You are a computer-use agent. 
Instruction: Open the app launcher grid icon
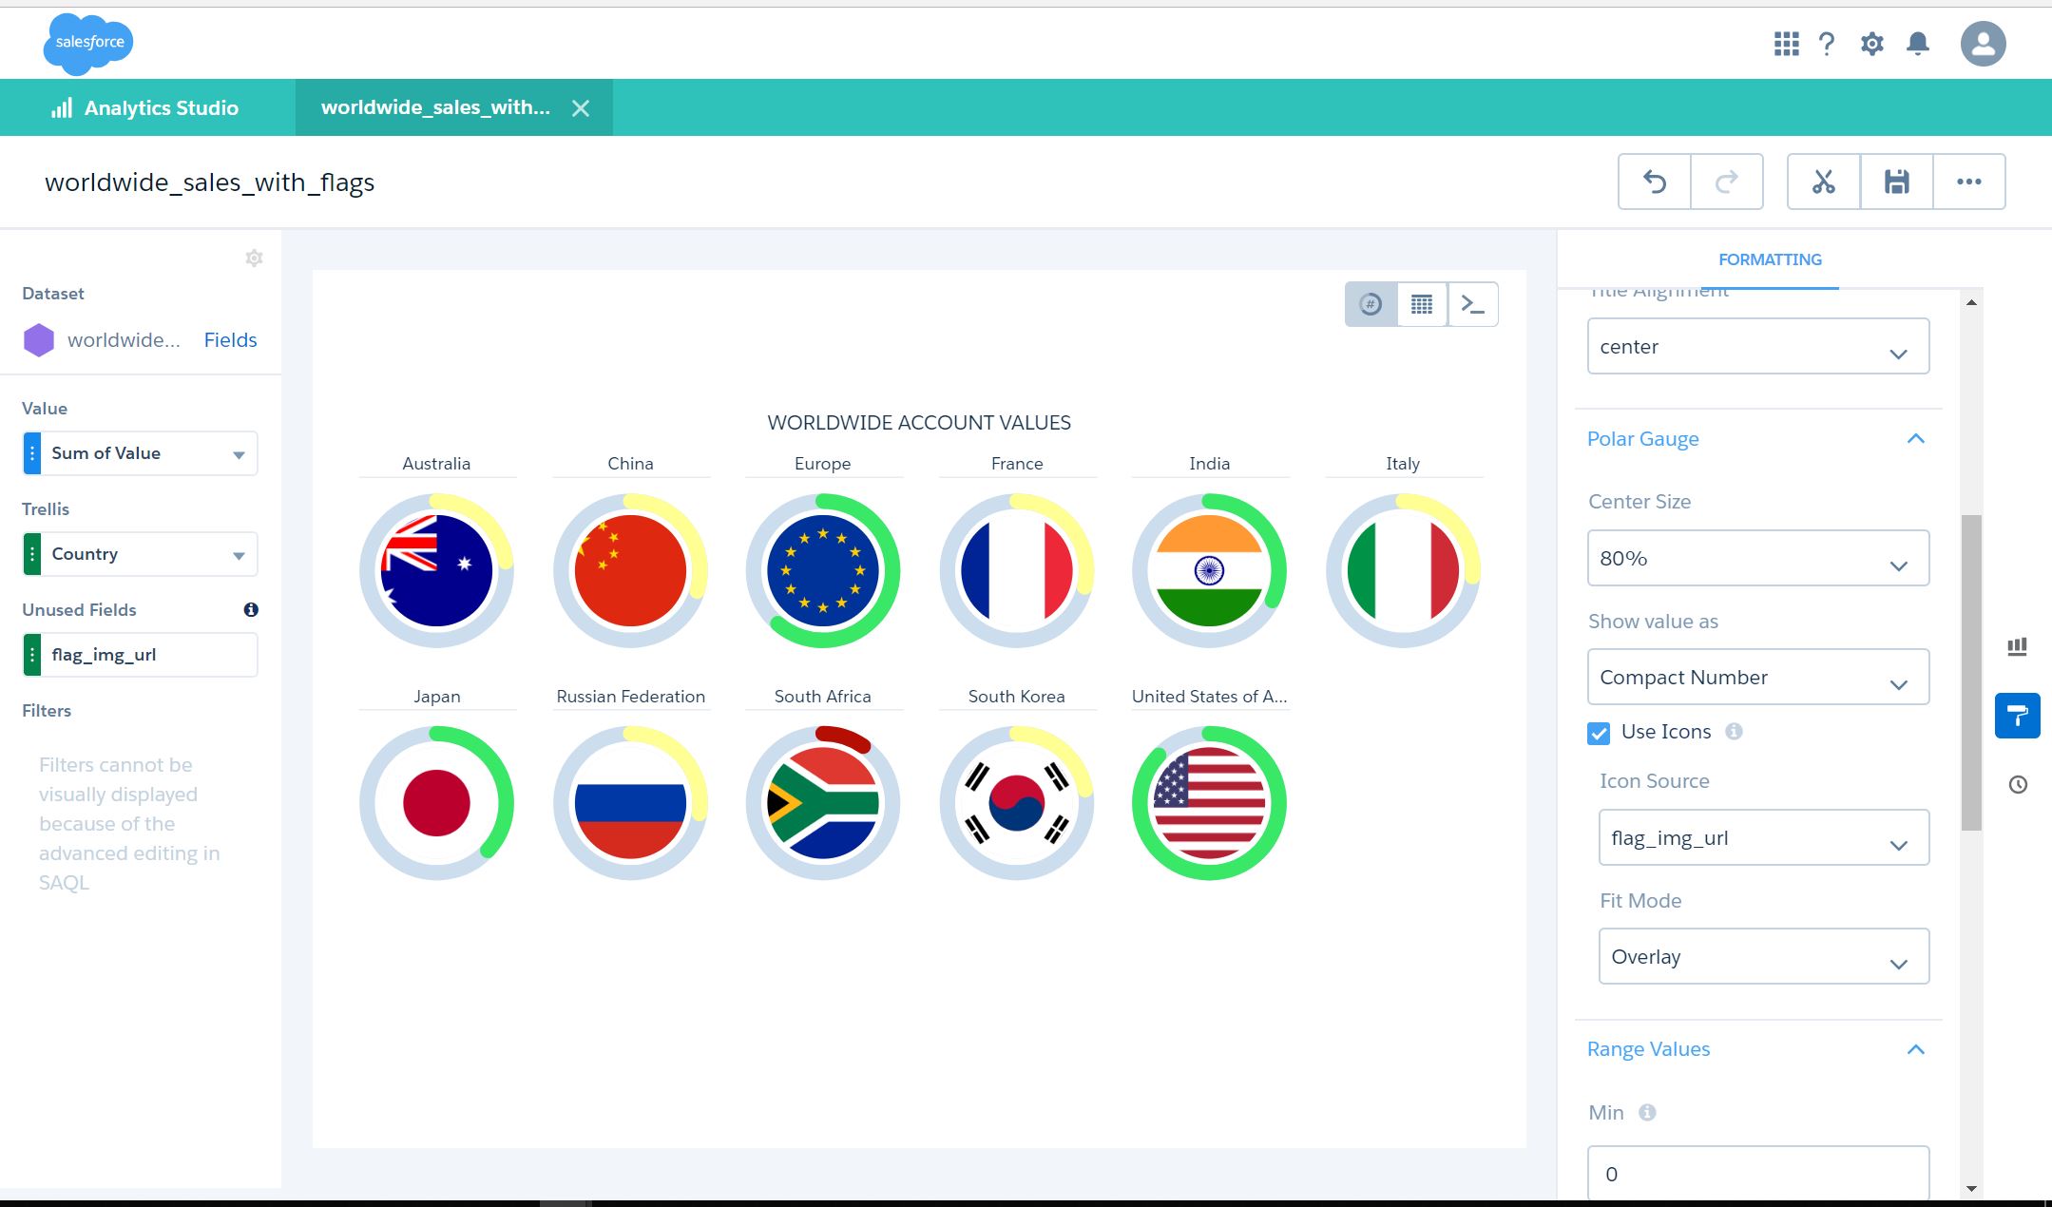click(x=1786, y=44)
